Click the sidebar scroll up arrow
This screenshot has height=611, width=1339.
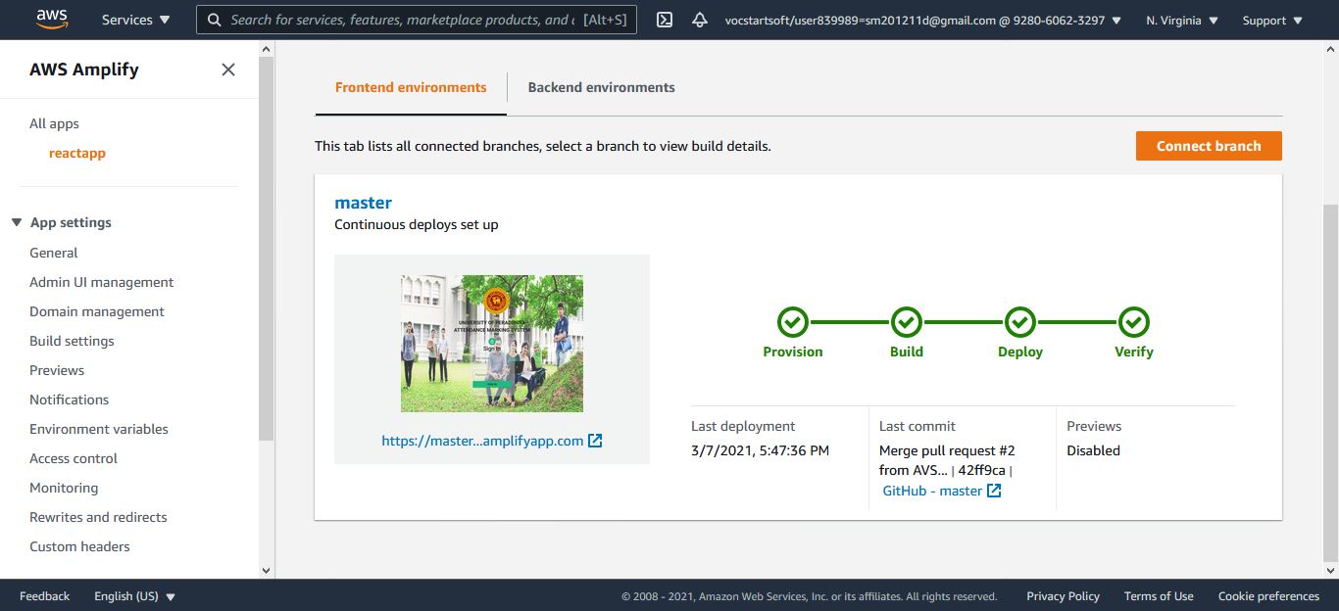tap(267, 48)
